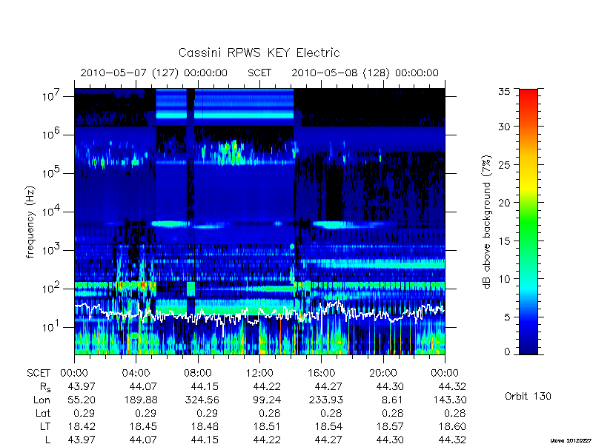Click the Lon value 99.24

coord(266,400)
